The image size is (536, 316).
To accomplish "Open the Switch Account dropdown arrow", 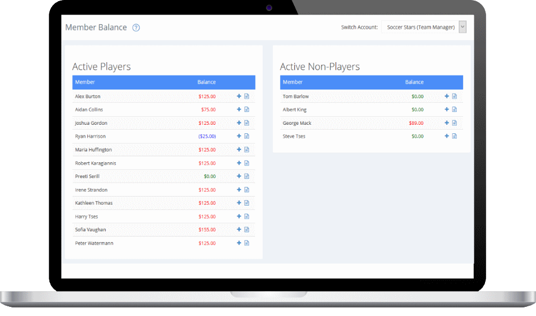I will click(463, 27).
